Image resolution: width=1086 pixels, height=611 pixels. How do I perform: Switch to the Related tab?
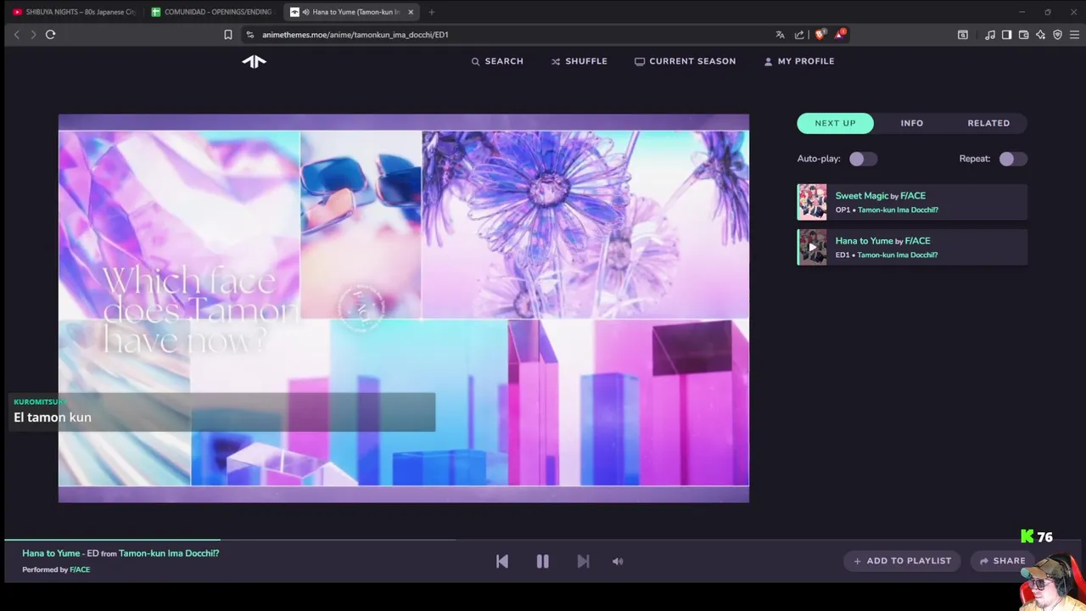[988, 123]
